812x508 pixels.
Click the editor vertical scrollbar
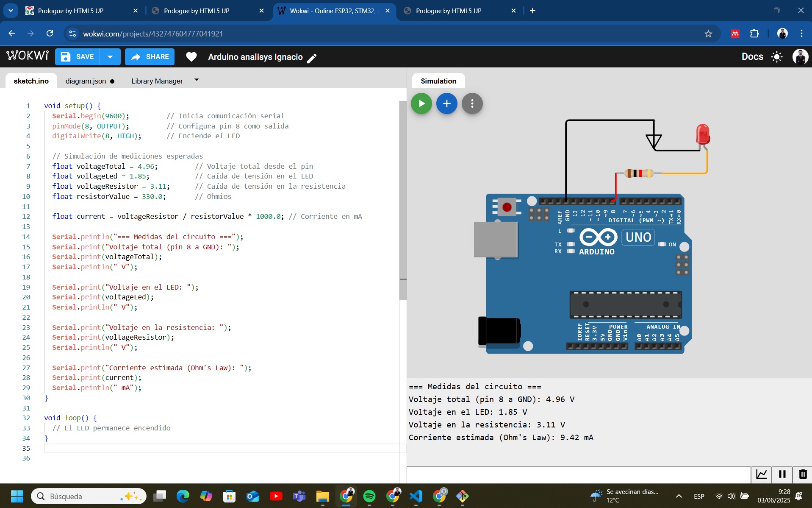click(x=403, y=200)
